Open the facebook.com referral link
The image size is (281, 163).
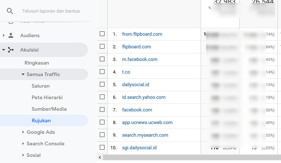[x=137, y=110]
